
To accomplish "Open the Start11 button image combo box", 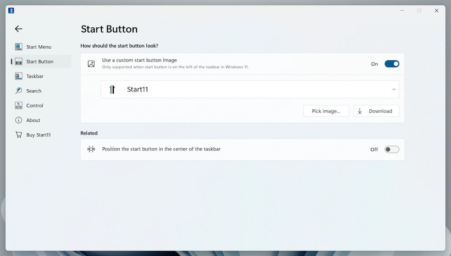I will (250, 89).
